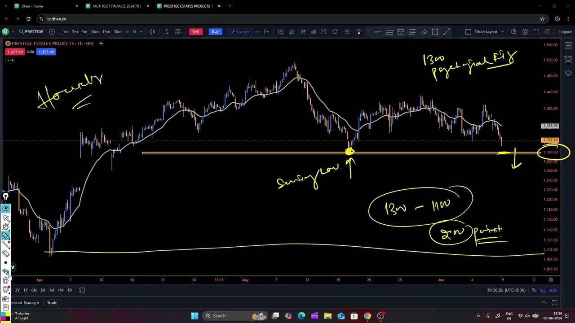The image size is (575, 323).
Task: Select the diagonal line tool in favorites
Action: pyautogui.click(x=447, y=32)
